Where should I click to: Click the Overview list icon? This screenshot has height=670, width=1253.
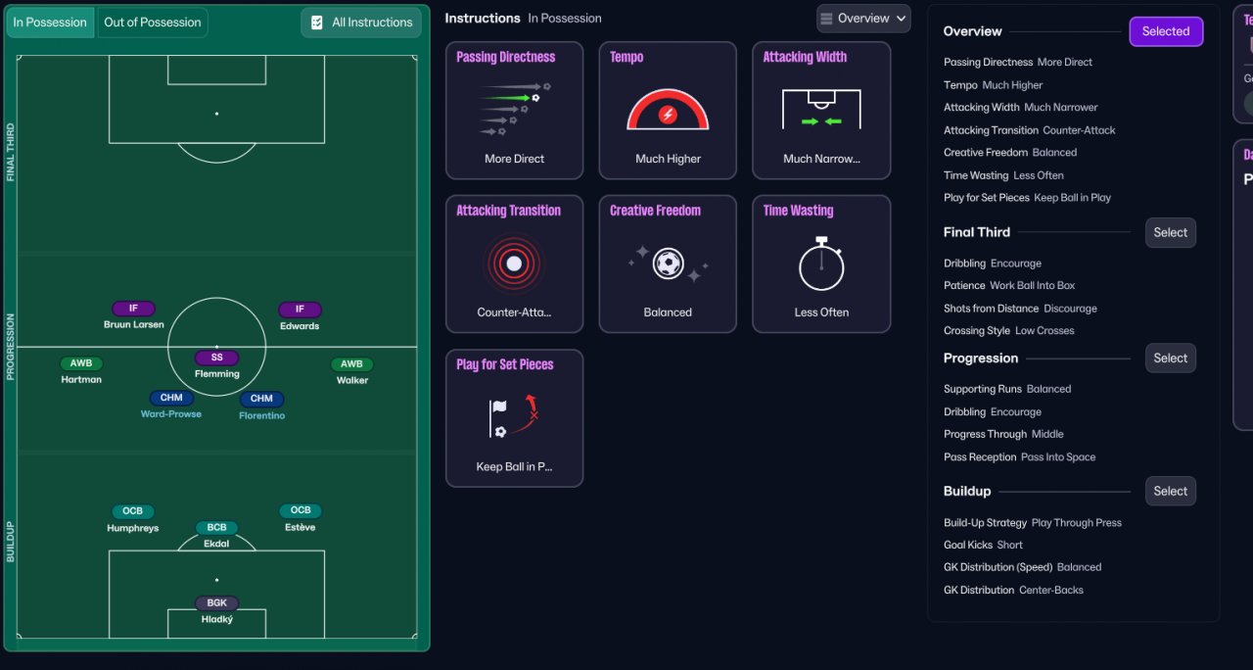coord(827,19)
